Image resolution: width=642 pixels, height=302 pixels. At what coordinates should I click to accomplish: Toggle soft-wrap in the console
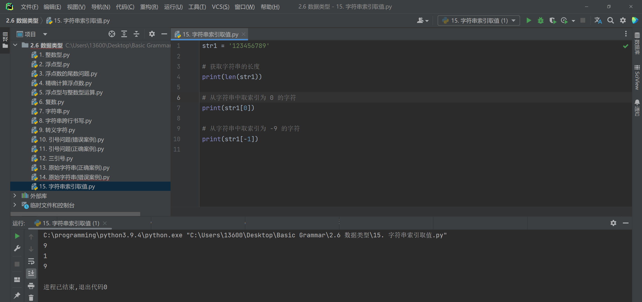coord(31,261)
